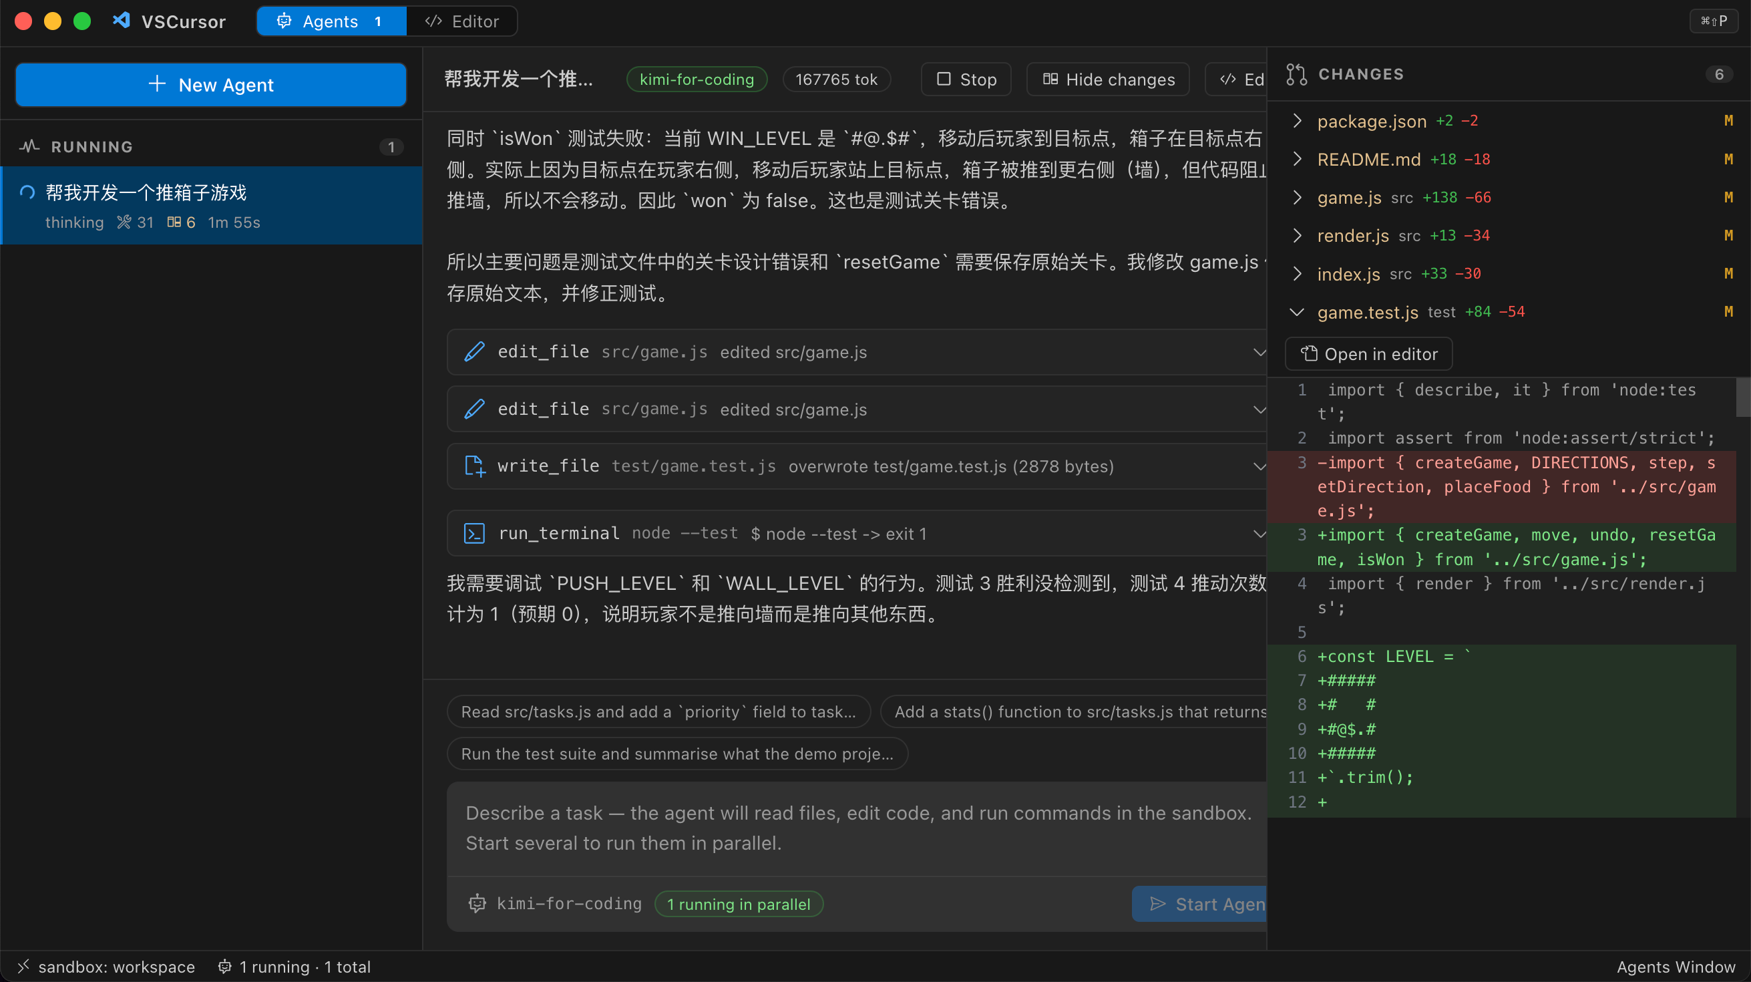
Task: Switch to the Editor tab
Action: tap(461, 21)
